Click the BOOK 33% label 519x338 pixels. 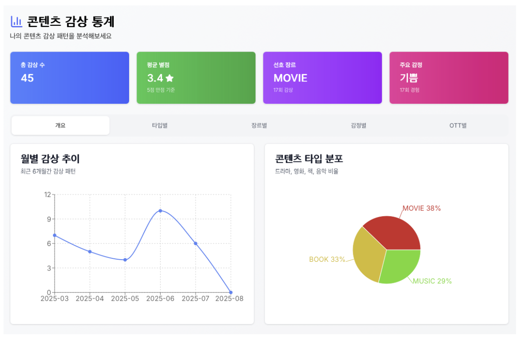tap(327, 259)
